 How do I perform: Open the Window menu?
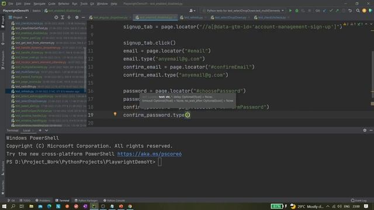click(102, 4)
